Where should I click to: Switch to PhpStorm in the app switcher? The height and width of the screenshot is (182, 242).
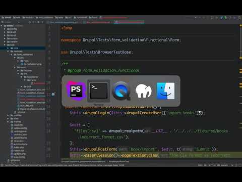(x=76, y=91)
